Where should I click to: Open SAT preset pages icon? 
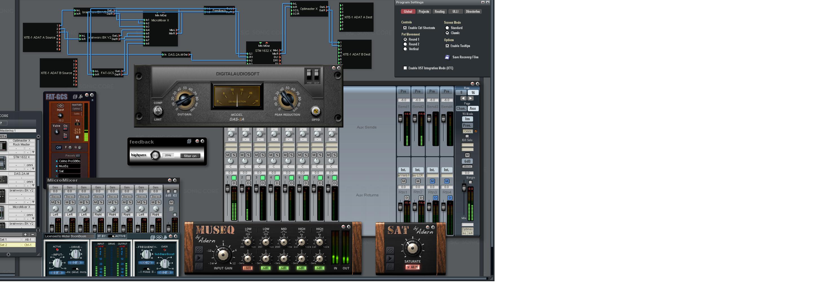click(x=390, y=266)
